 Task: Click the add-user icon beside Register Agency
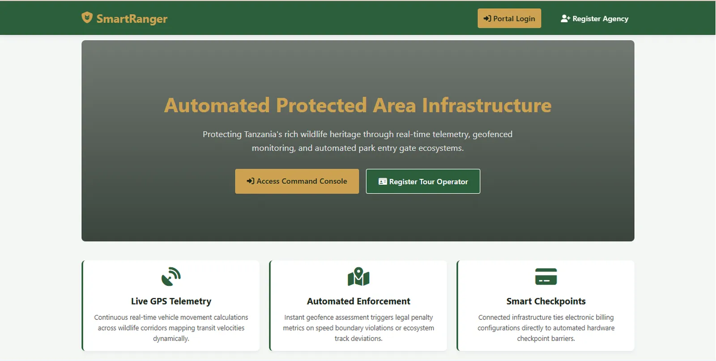point(566,18)
